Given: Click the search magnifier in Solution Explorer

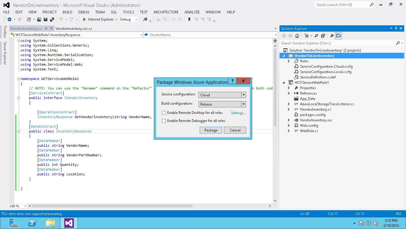Looking at the screenshot, I should 398,43.
